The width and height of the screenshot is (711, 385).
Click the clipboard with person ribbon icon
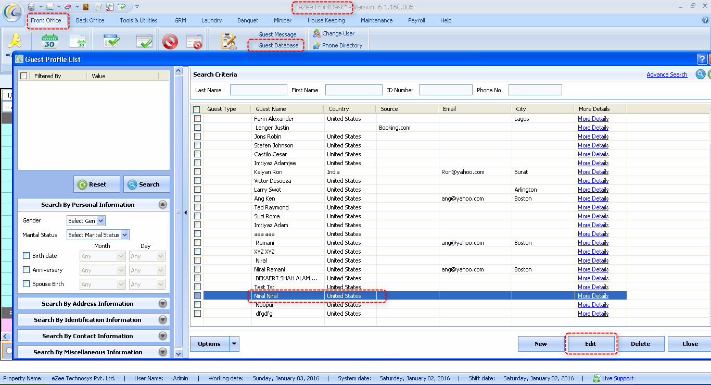pos(228,41)
